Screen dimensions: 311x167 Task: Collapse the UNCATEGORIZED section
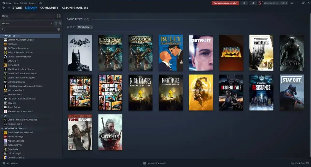(x=2, y=128)
